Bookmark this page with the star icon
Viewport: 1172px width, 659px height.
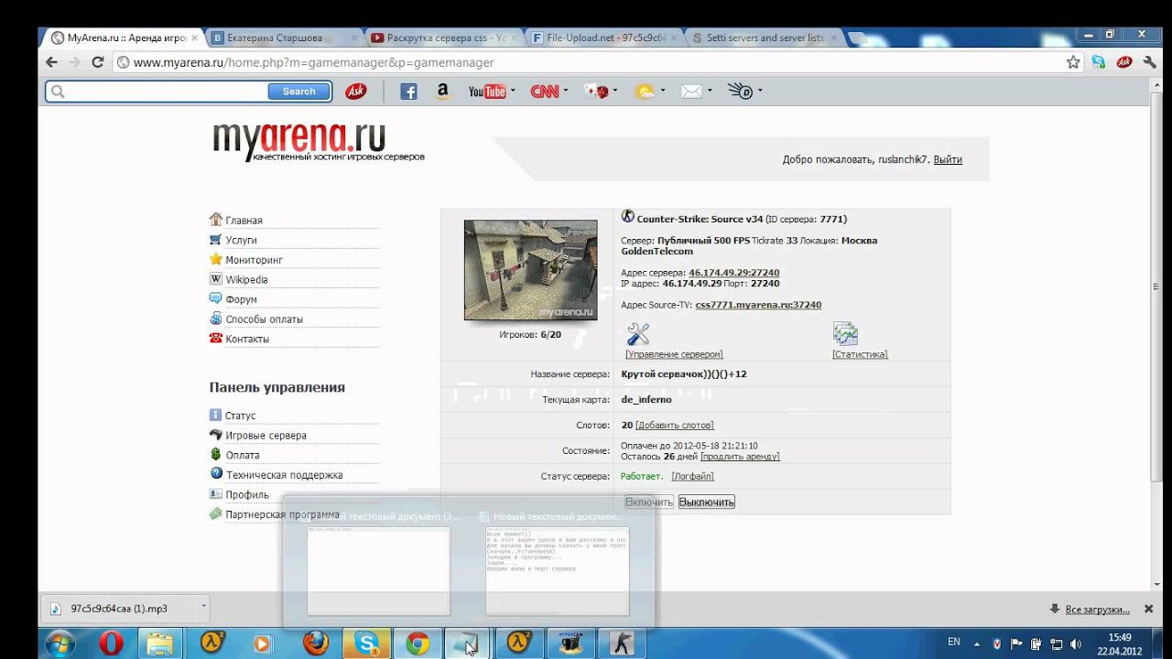click(x=1073, y=62)
